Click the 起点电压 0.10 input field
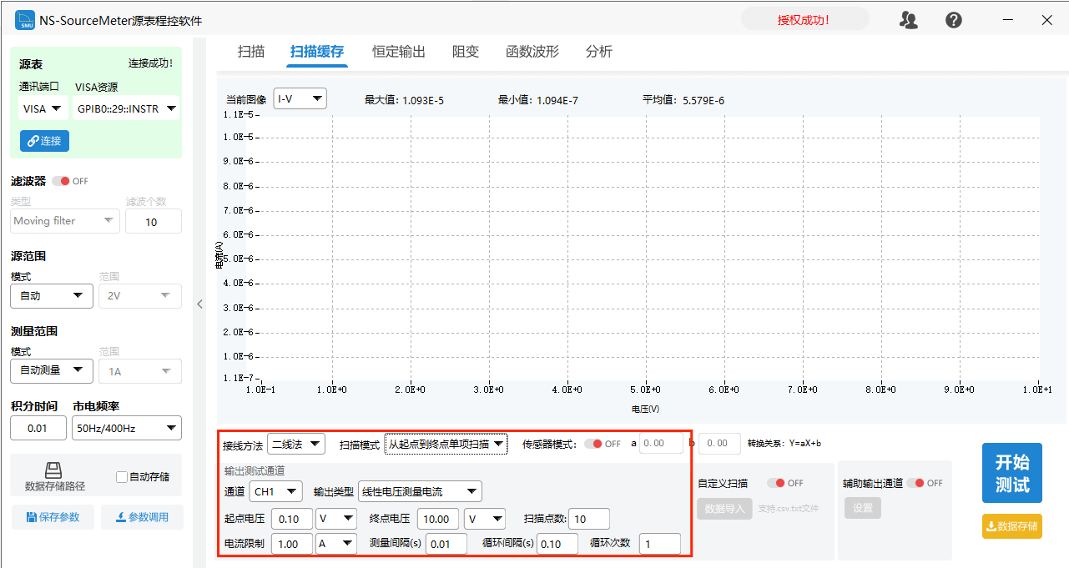 tap(292, 519)
